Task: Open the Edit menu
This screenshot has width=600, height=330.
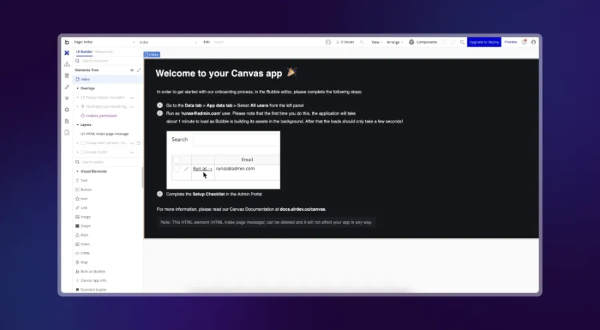Action: (x=206, y=42)
